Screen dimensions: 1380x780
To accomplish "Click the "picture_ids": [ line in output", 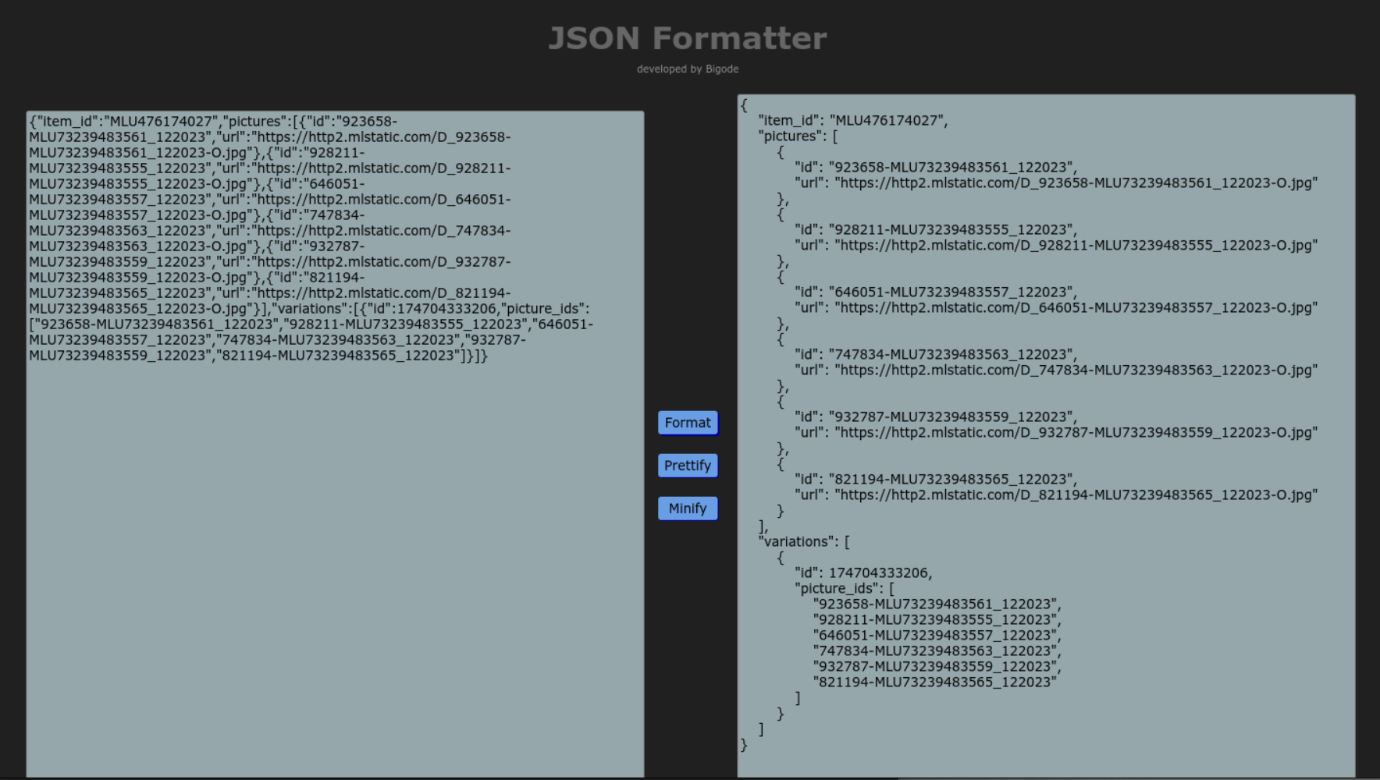I will click(845, 588).
